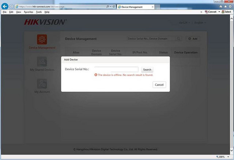Open the File menu
Viewport: 234px width, 160px height.
point(5,12)
